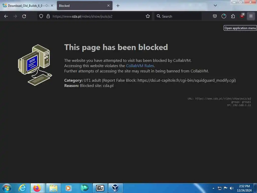Go back to the previous page
Screen dimensions: 257x193
[6, 16]
